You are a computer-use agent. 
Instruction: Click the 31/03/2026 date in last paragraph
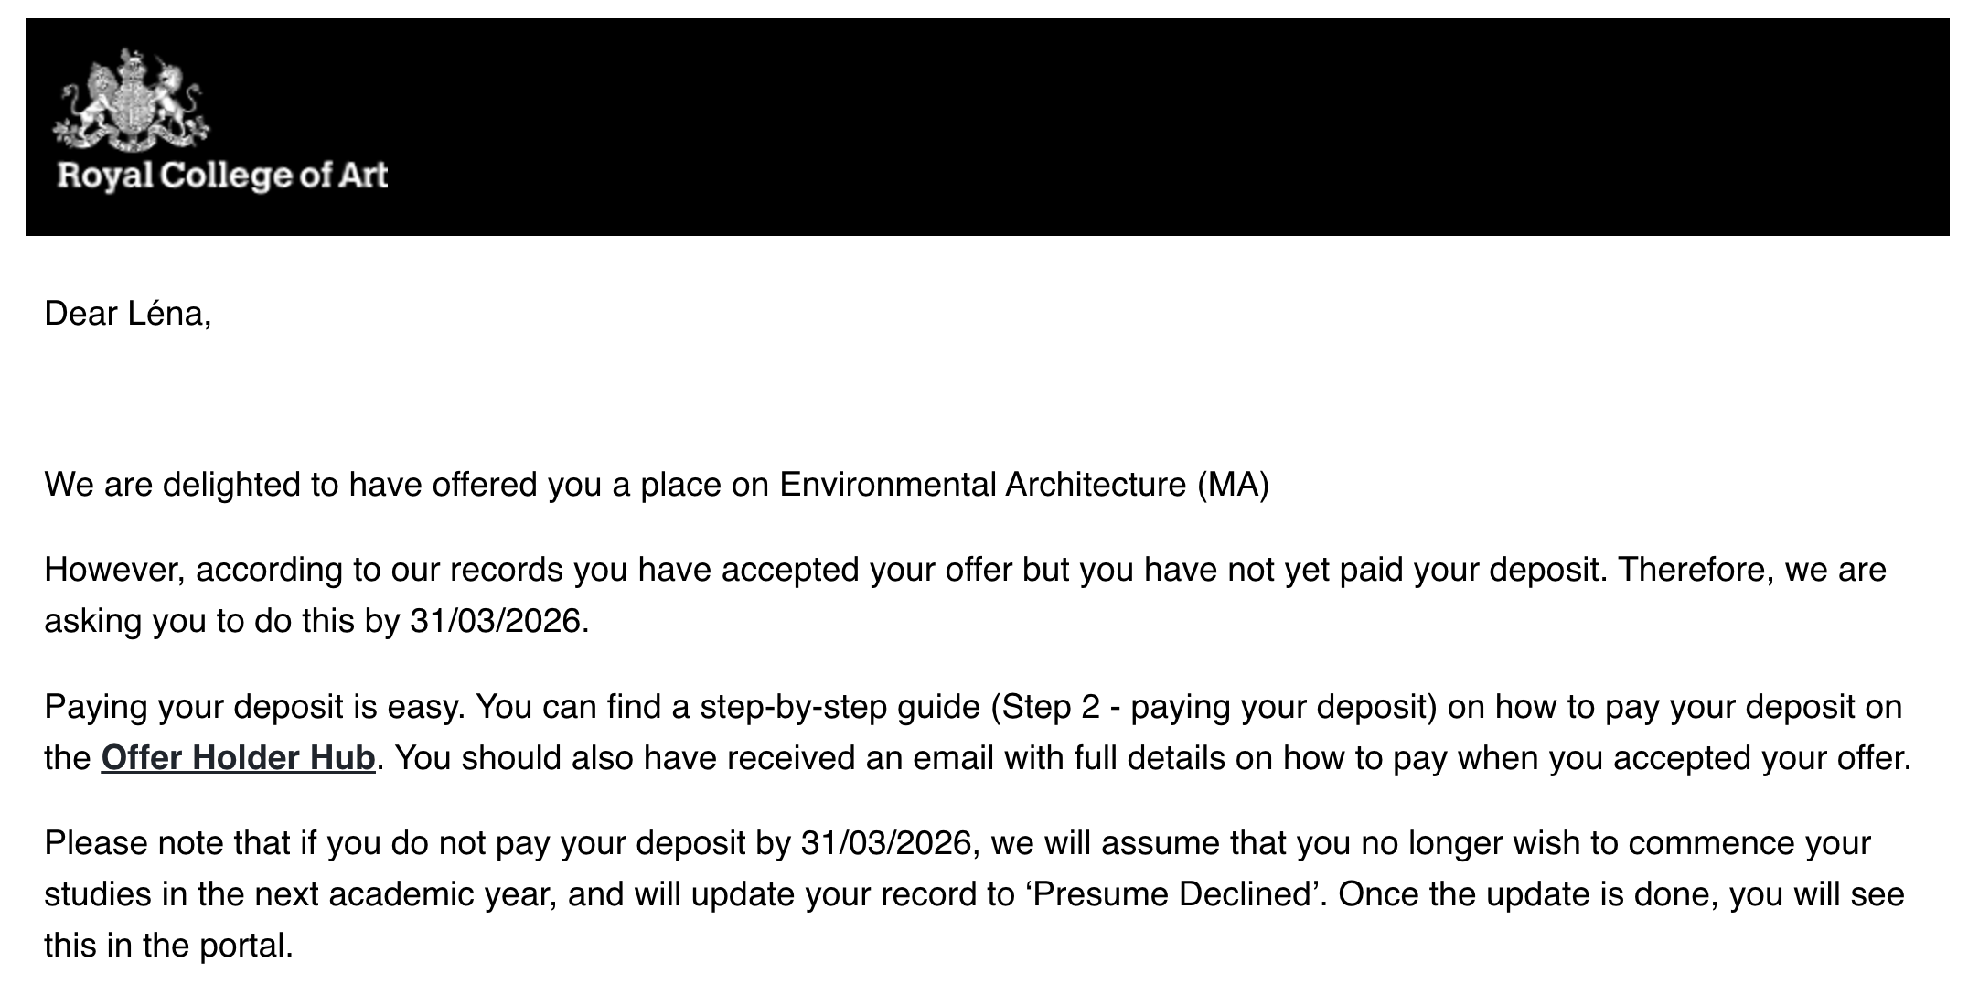[x=885, y=843]
